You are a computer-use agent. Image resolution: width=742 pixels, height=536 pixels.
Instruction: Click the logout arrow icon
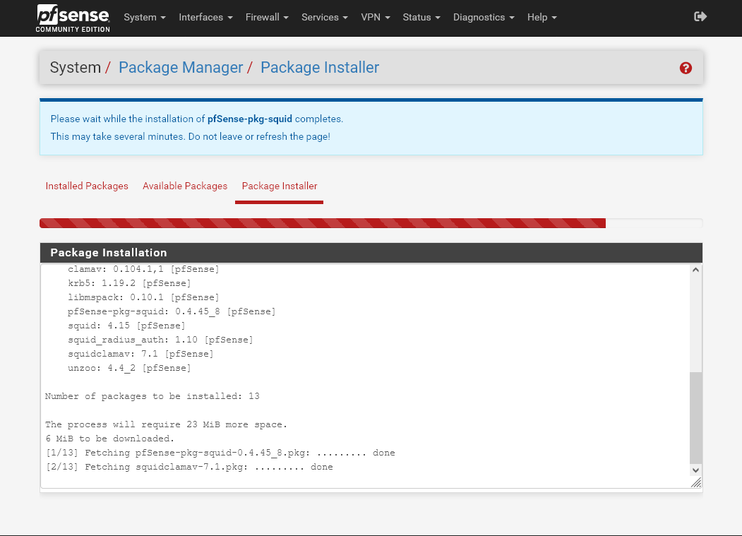coord(700,17)
